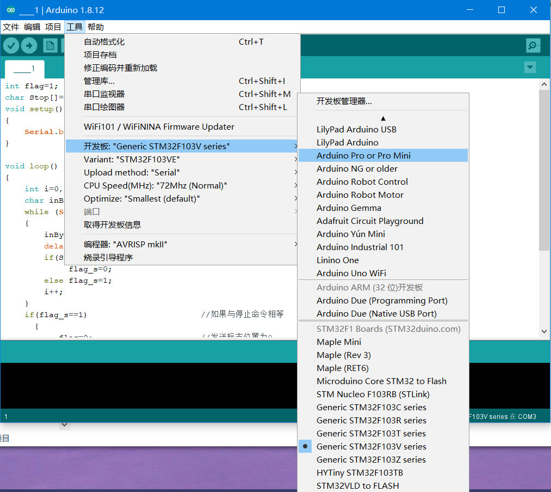Open the 文件 menu

[11, 27]
